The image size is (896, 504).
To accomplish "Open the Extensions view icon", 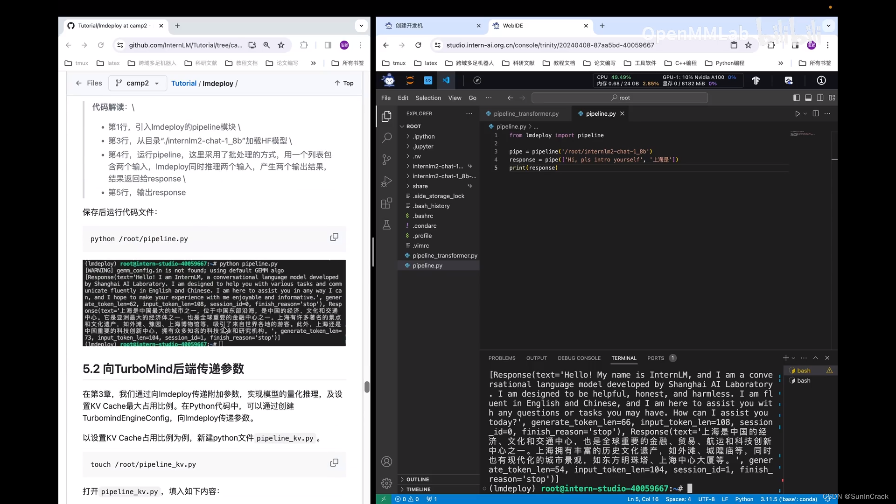I will point(386,203).
